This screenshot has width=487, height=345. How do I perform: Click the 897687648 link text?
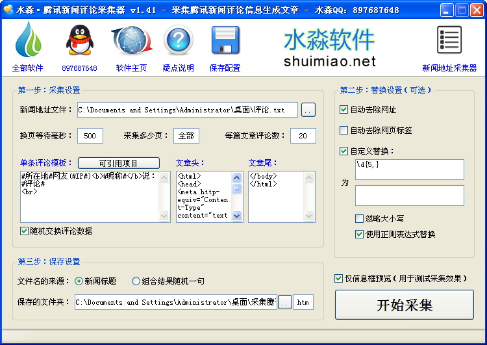79,68
